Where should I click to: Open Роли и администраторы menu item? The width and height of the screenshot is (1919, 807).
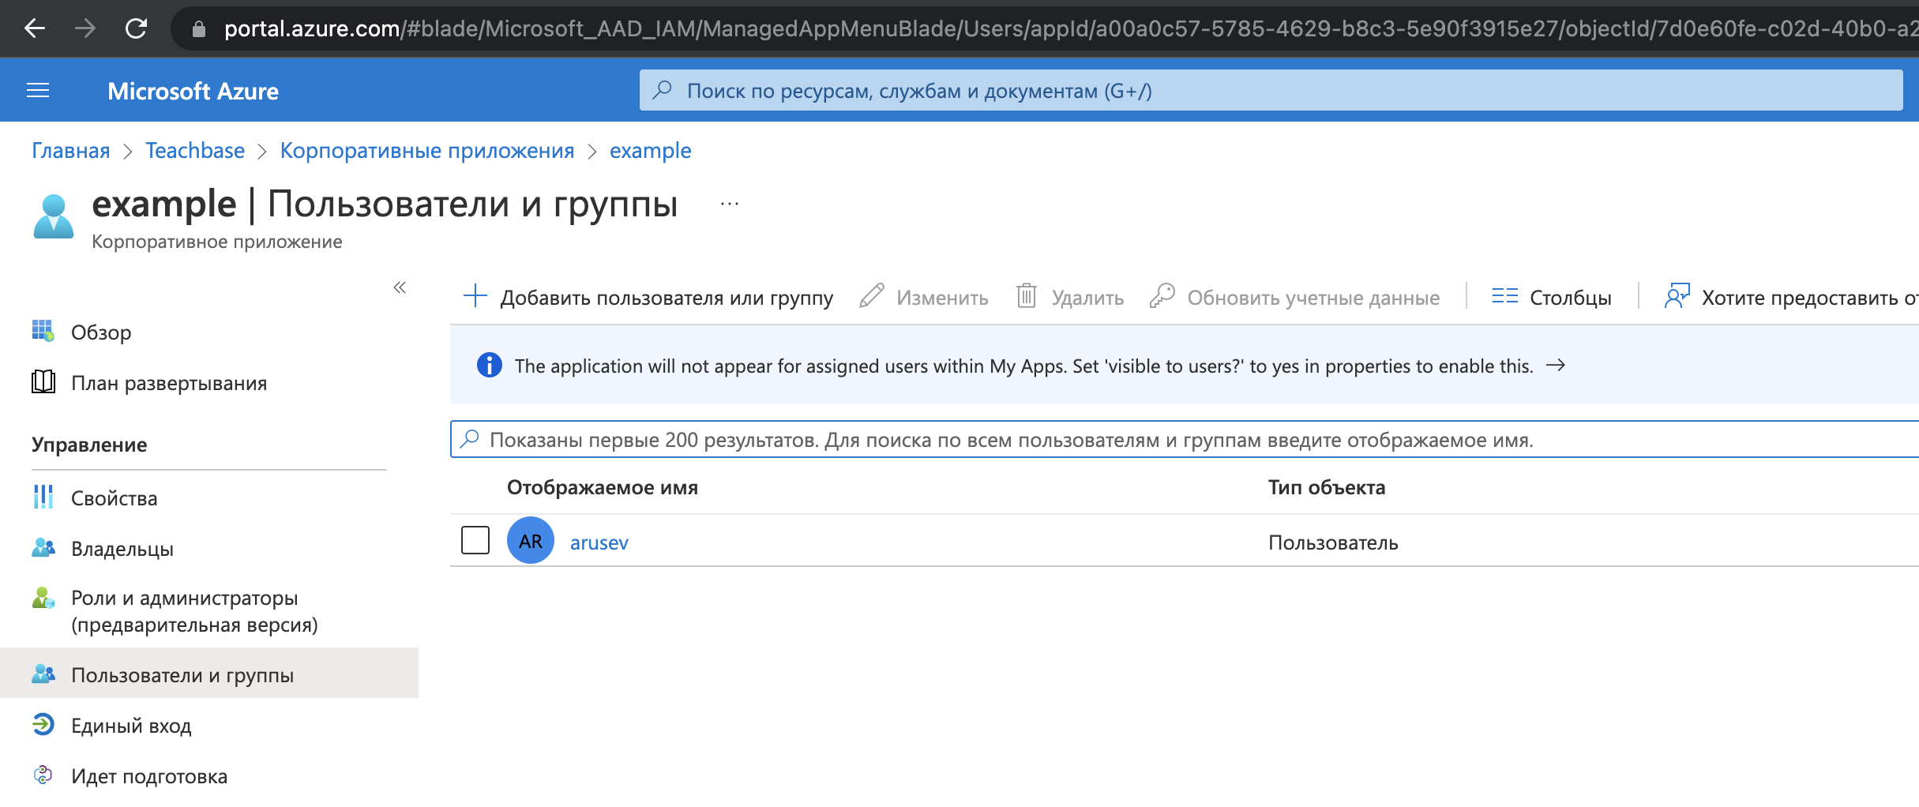194,611
